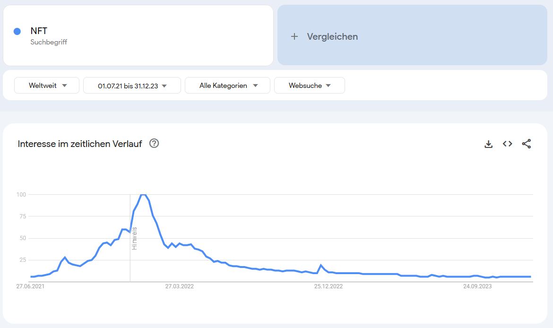Click the share icon on the chart panel
The width and height of the screenshot is (553, 328).
pos(526,144)
